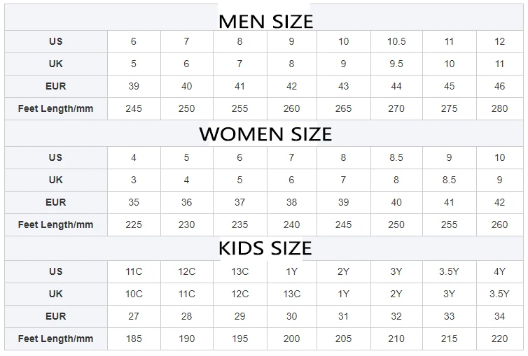
Task: Click kids' EUR size 34 cell
Action: tap(499, 316)
